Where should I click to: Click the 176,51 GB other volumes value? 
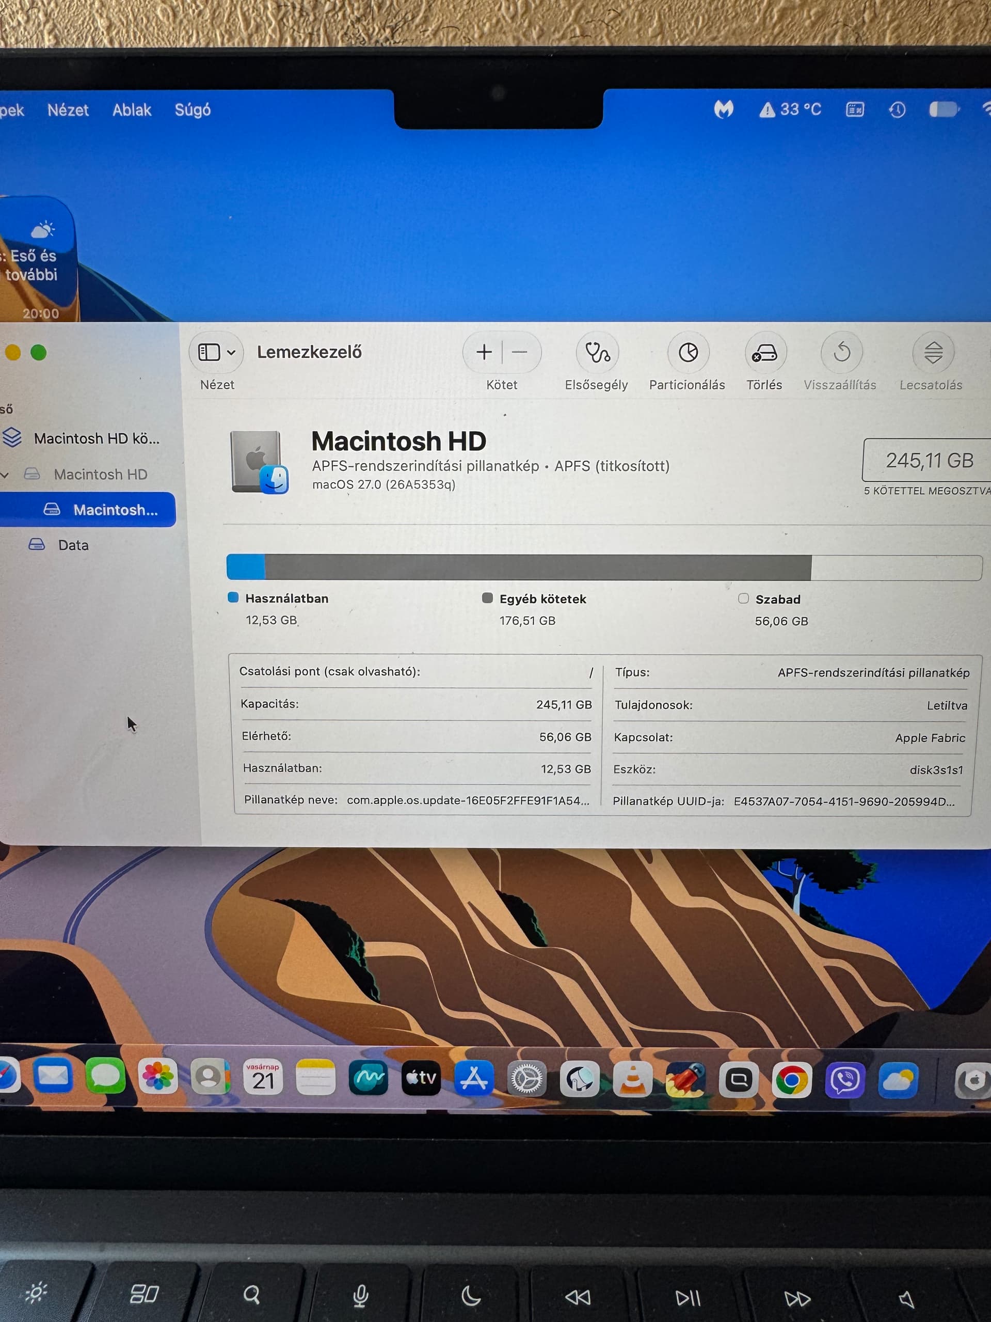tap(528, 620)
